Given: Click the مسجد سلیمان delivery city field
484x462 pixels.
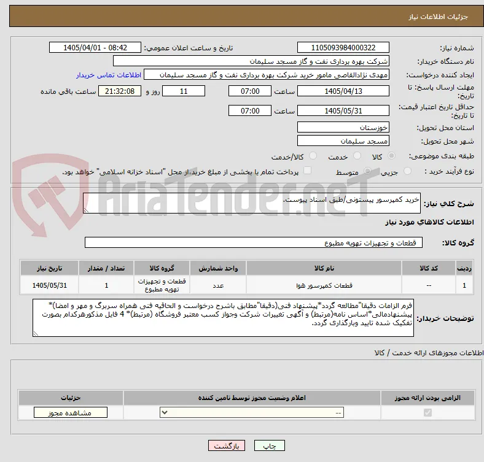Looking at the screenshot, I should tap(343, 141).
